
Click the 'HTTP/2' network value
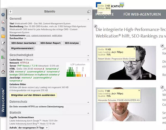click(x=24, y=63)
